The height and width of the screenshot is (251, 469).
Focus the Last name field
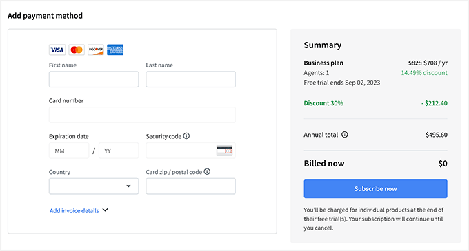[x=191, y=79]
